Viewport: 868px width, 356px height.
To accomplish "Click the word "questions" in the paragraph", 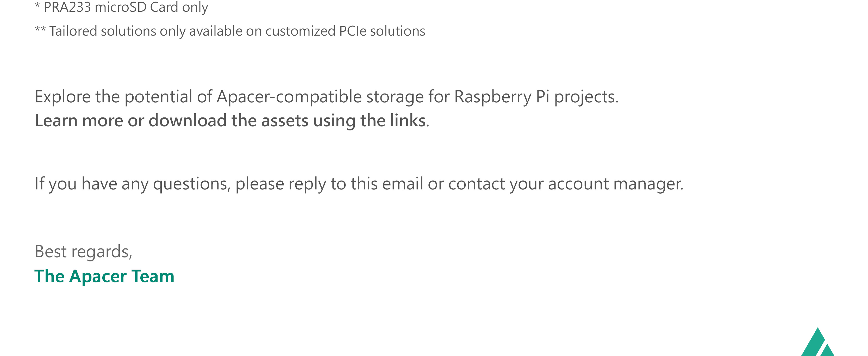I will tap(191, 184).
